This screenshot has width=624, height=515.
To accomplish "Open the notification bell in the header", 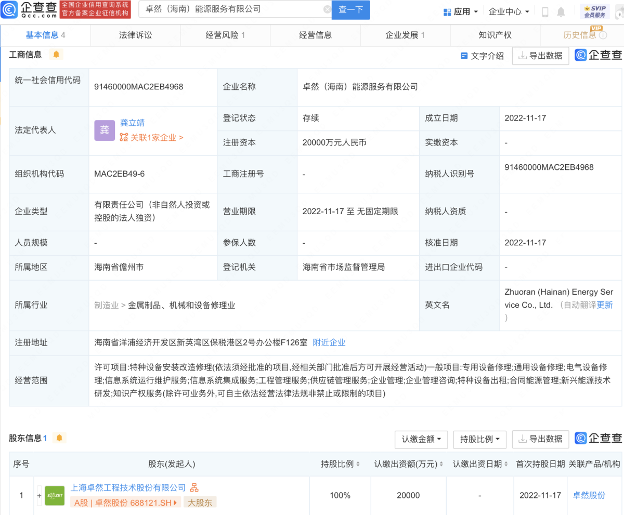I will tap(561, 11).
